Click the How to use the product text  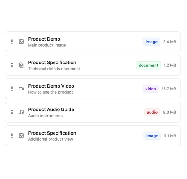click(x=50, y=92)
